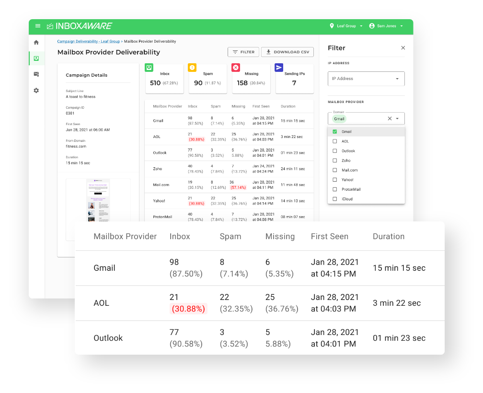The height and width of the screenshot is (393, 483).
Task: Expand the IP Address dropdown
Action: point(366,79)
